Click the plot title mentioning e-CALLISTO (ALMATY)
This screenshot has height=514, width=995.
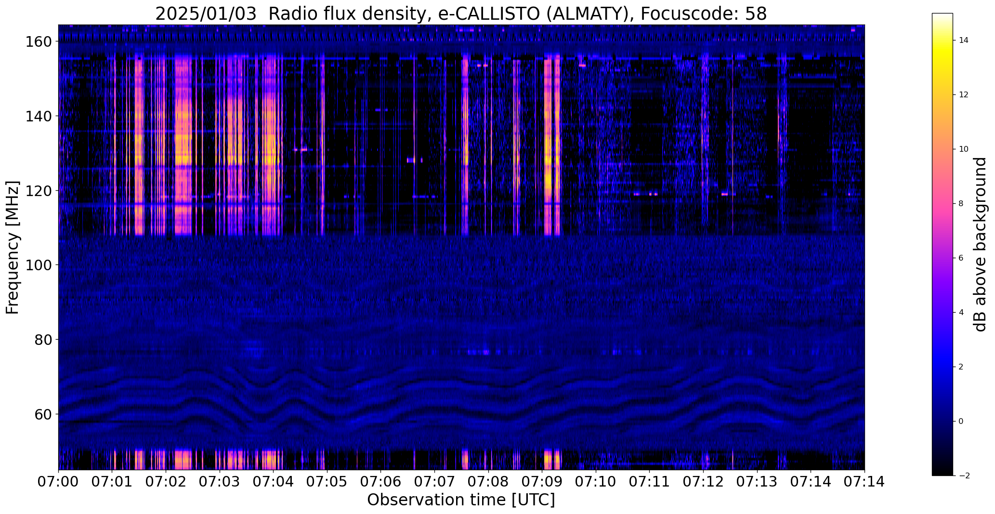tap(461, 14)
